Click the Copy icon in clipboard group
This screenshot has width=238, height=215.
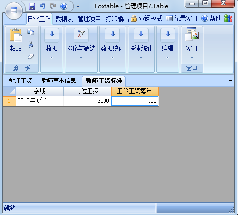click(30, 32)
